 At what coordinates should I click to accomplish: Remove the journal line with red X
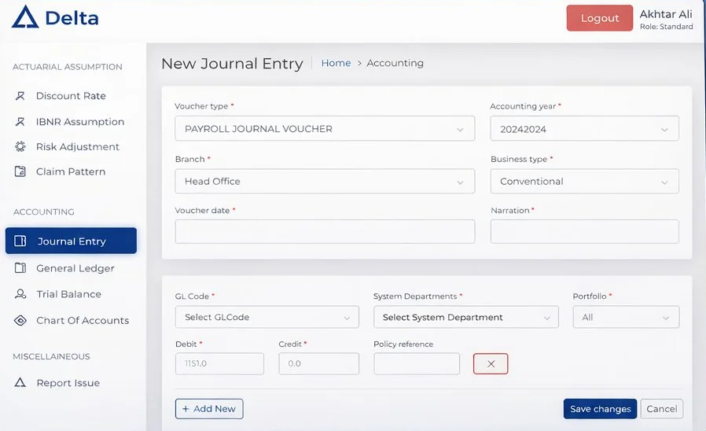(491, 364)
